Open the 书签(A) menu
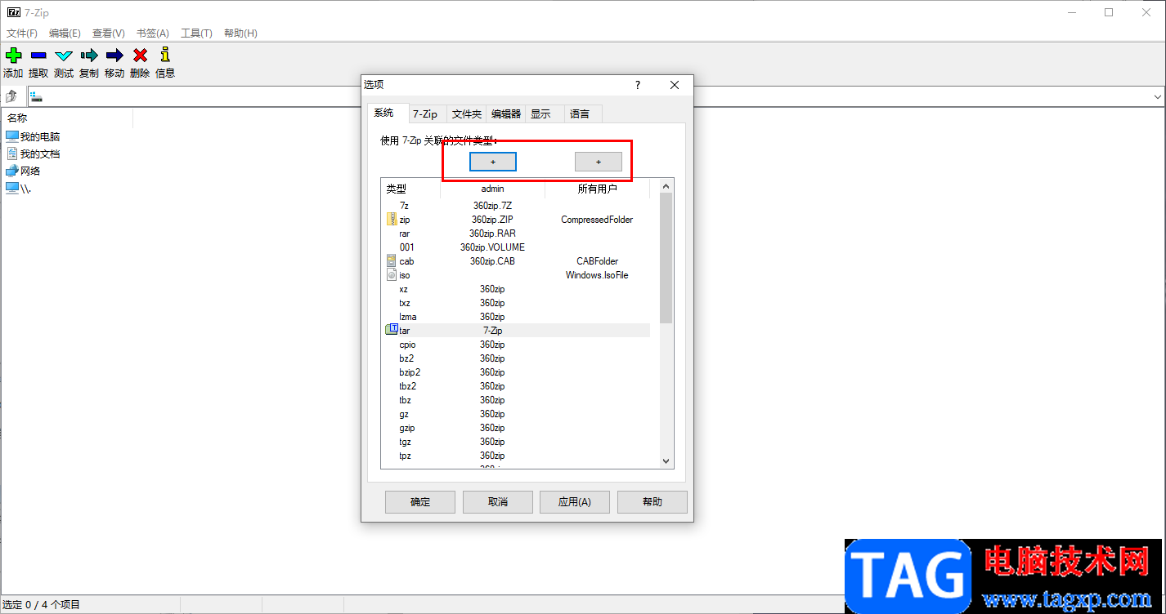Viewport: 1166px width, 614px height. (x=152, y=33)
